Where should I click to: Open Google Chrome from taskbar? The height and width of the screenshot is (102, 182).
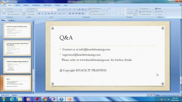[45, 99]
